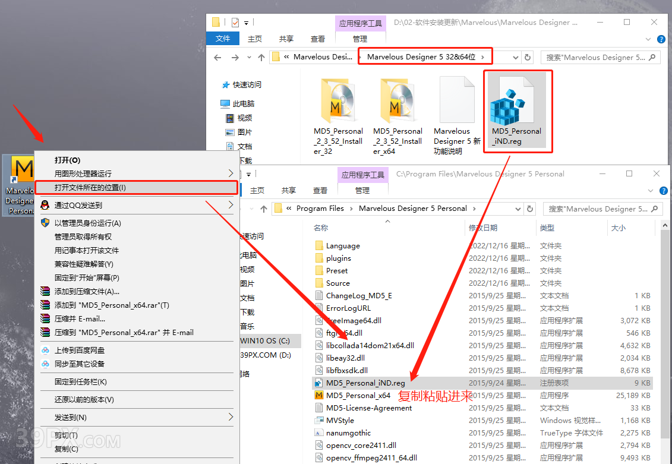
Task: Click the up arrow in the top Explorer window
Action: point(261,57)
